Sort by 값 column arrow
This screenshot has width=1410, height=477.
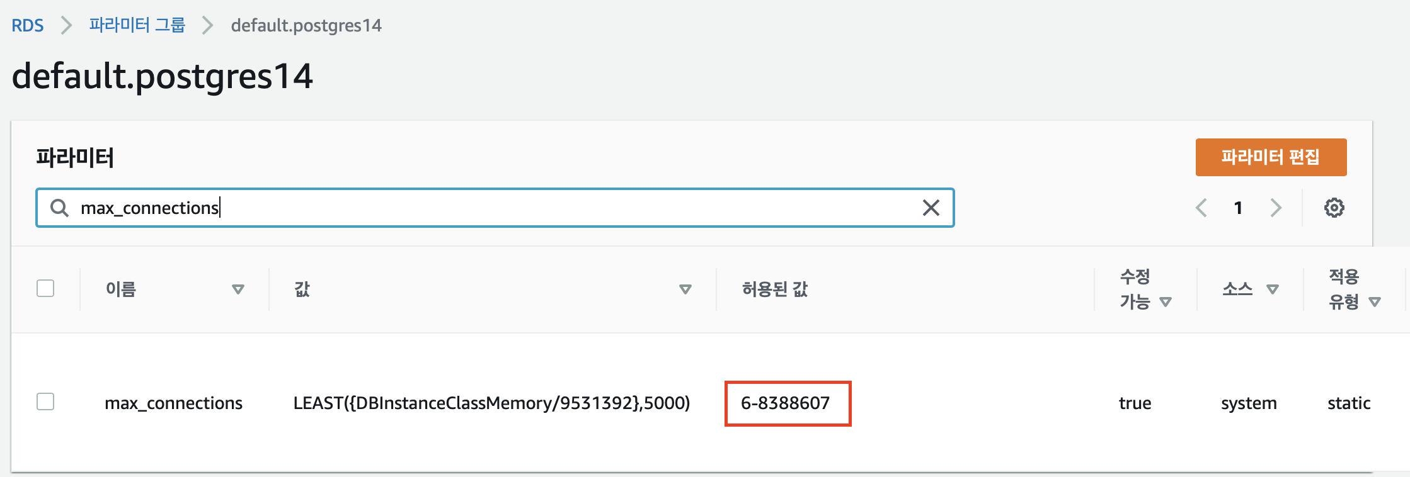tap(685, 289)
